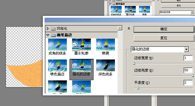
Task: Collapse the 画笔描边 folder triangle
Action: (x=48, y=35)
